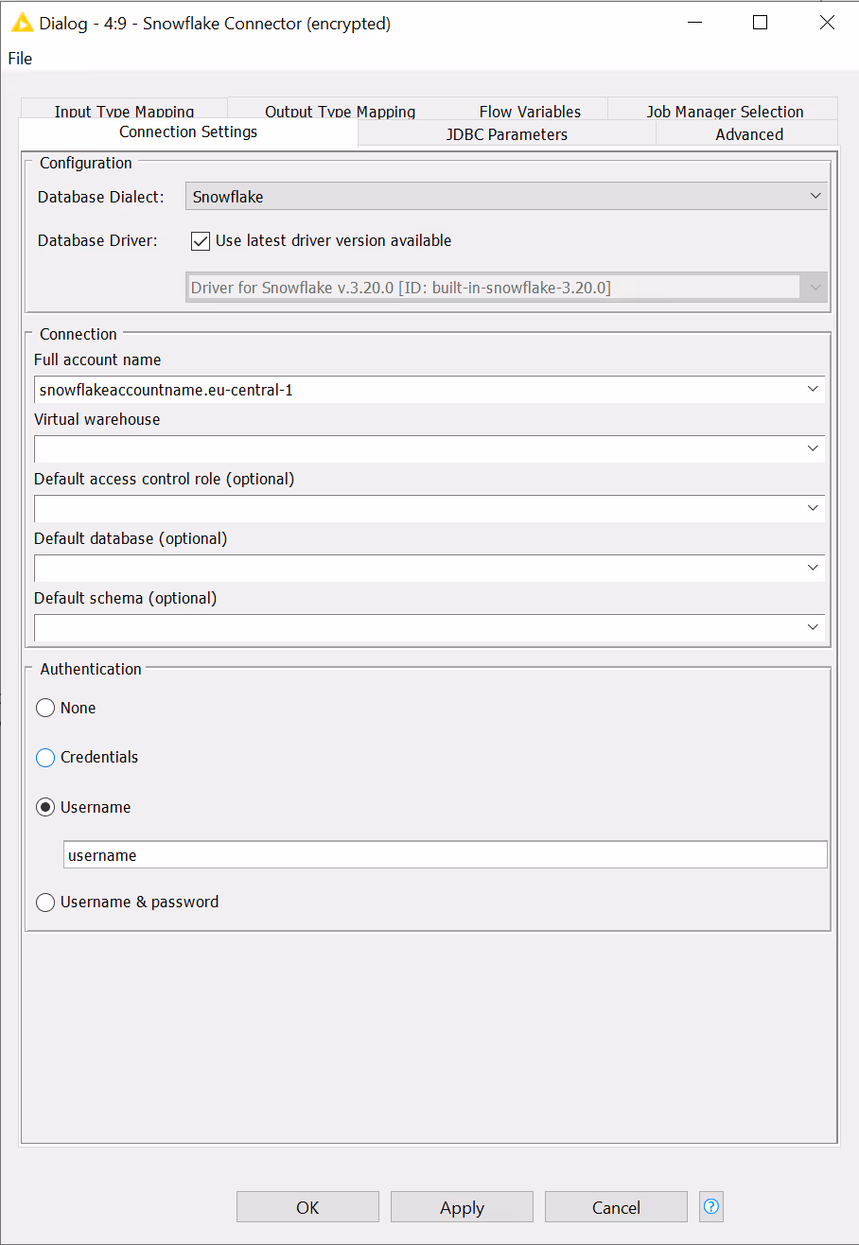Toggle Use latest driver version checkbox
The image size is (859, 1245).
click(201, 241)
